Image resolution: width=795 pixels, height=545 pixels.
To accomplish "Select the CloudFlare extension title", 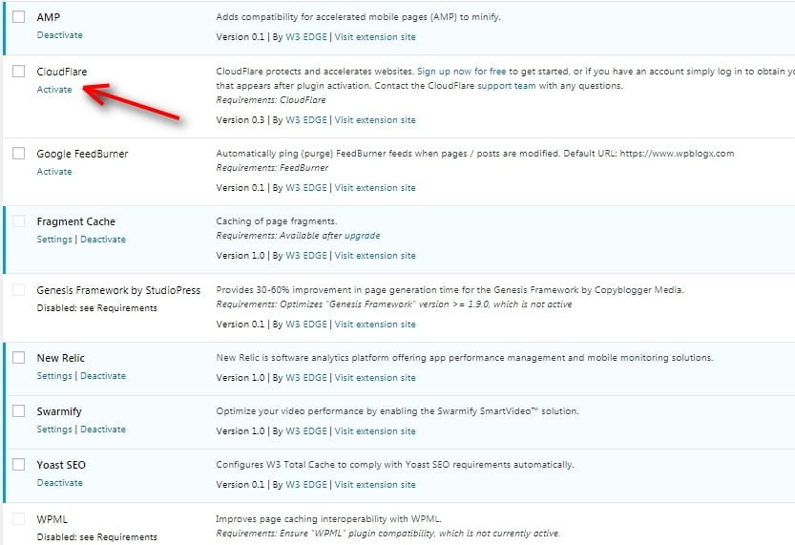I will pyautogui.click(x=62, y=72).
